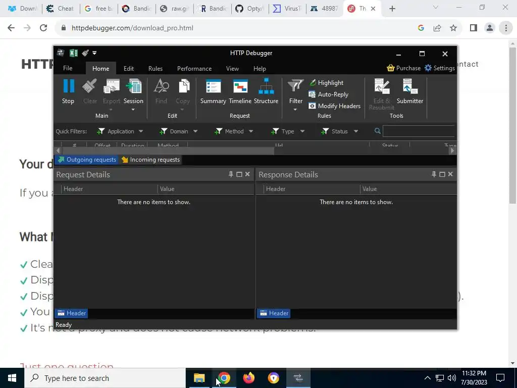Viewport: 517px width, 388px height.
Task: Switch to the Home ribbon tab
Action: pyautogui.click(x=100, y=68)
